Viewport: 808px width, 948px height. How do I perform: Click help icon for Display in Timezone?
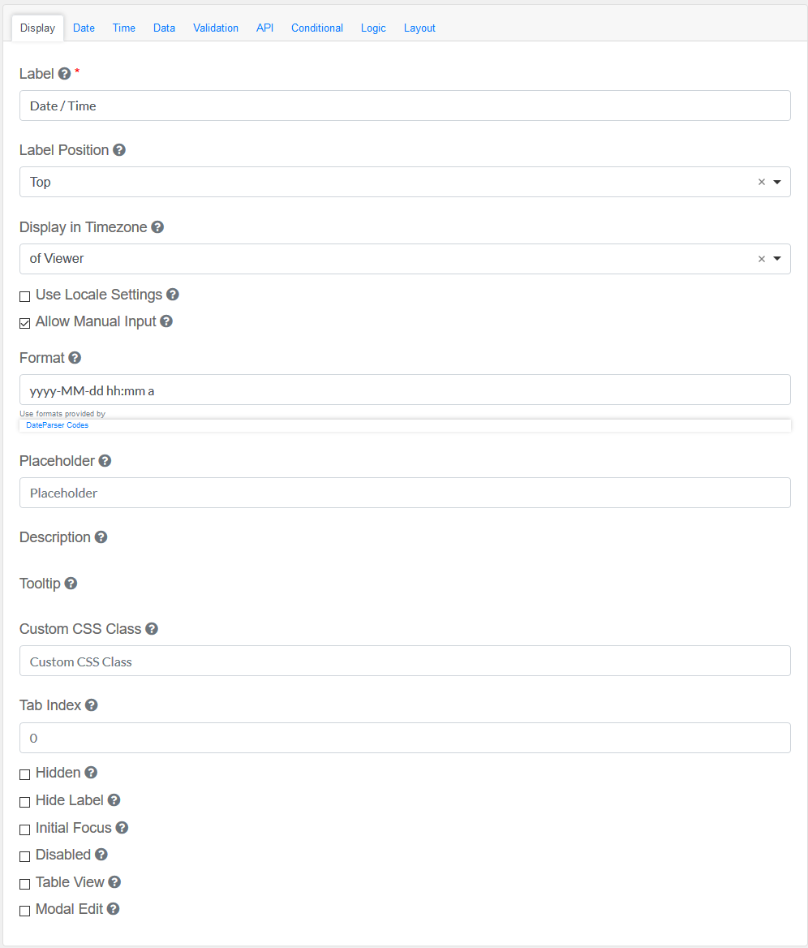(x=157, y=227)
